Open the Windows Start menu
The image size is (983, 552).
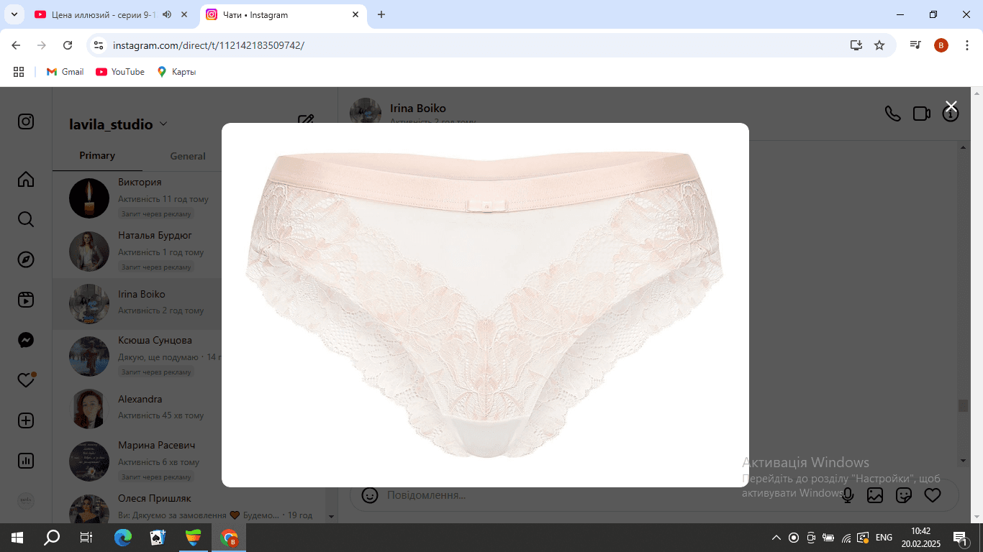point(17,537)
